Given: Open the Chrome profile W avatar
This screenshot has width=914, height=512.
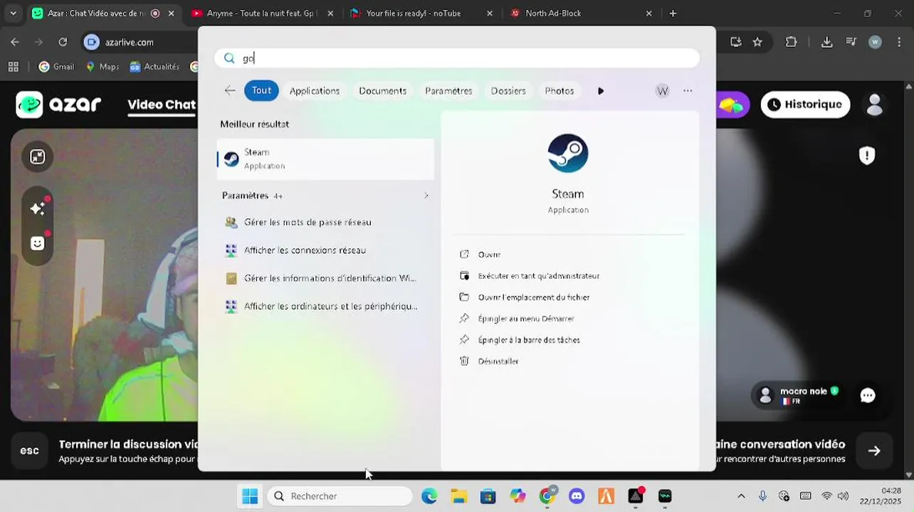Looking at the screenshot, I should click(876, 42).
